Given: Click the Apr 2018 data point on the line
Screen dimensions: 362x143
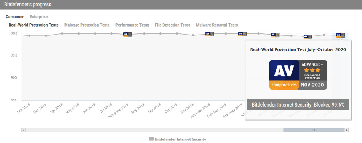Looking at the screenshot, I should click(62, 33).
